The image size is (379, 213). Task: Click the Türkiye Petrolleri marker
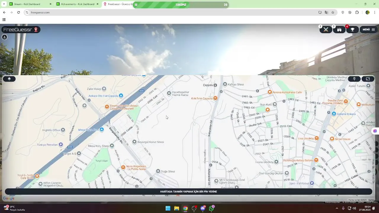click(x=61, y=145)
